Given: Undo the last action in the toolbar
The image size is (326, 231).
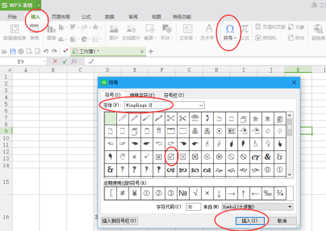Looking at the screenshot, I should [46, 51].
